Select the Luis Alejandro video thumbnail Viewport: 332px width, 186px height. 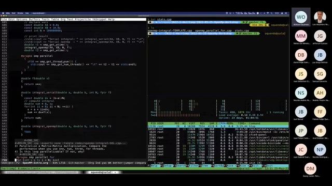(320, 17)
